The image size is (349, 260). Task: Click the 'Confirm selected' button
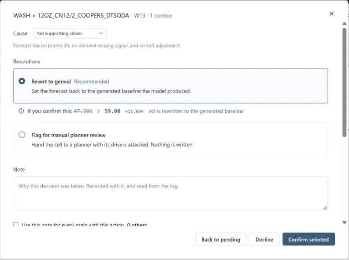[308, 239]
